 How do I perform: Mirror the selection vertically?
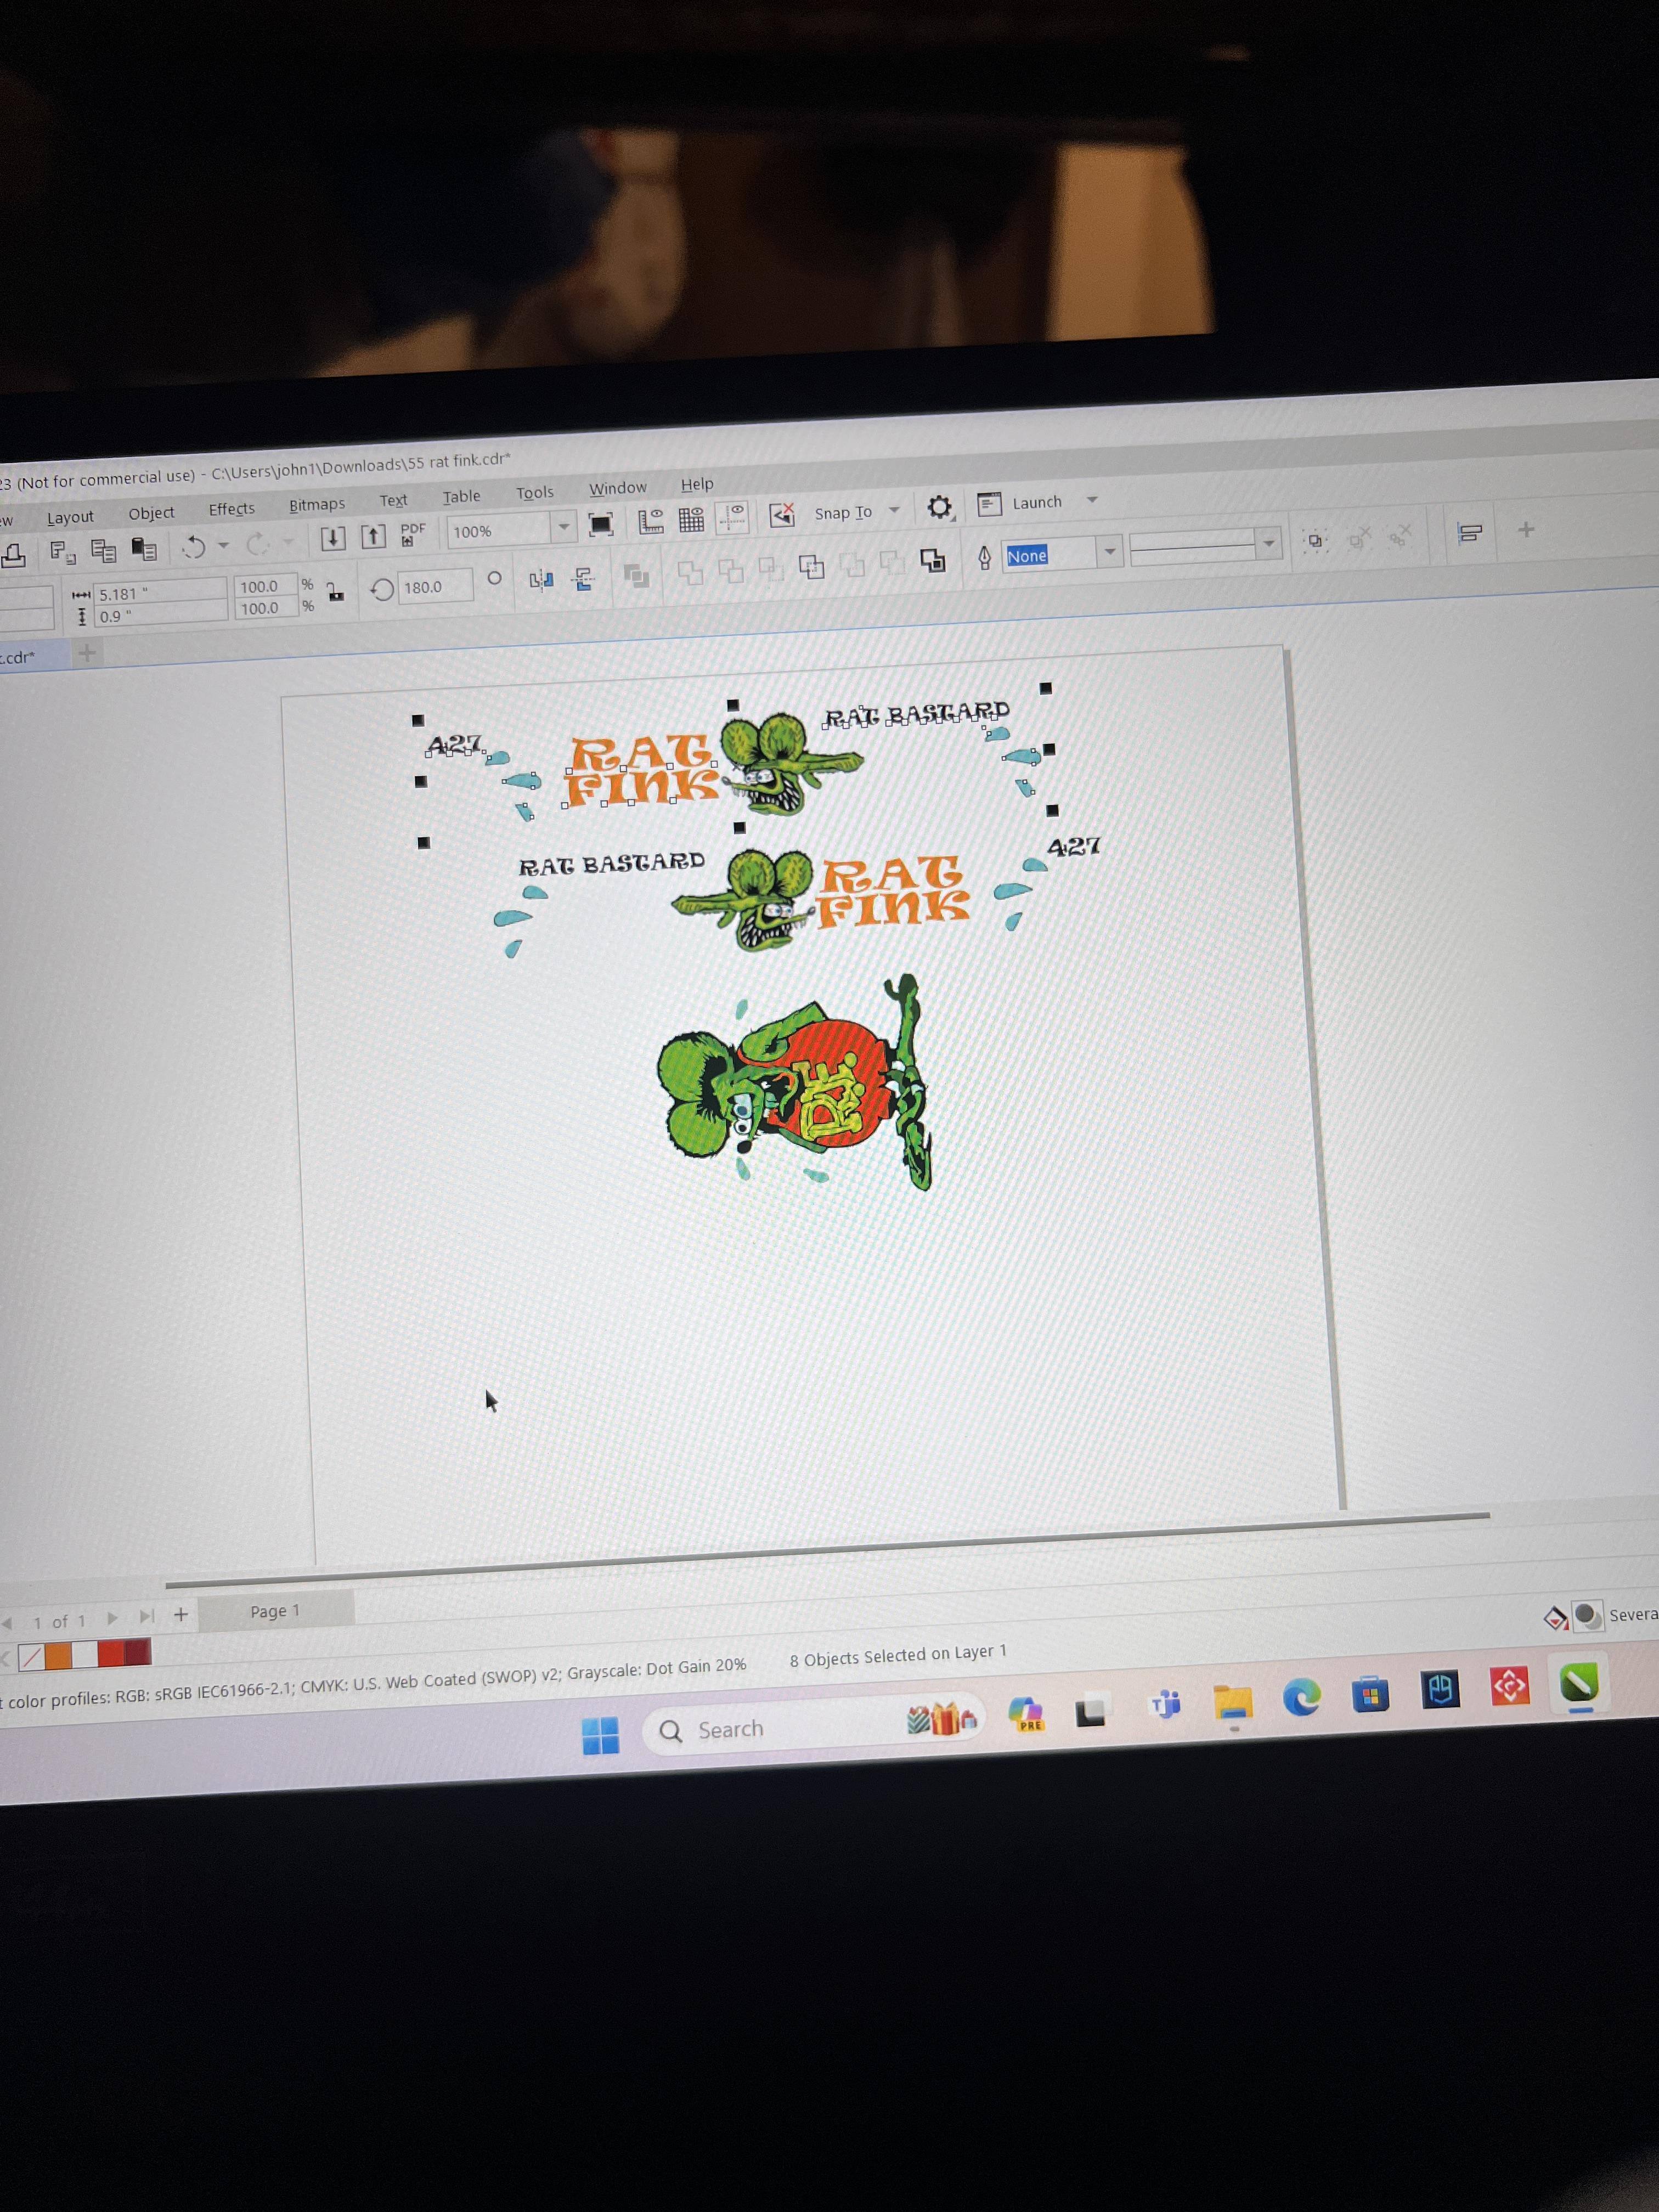(x=584, y=579)
